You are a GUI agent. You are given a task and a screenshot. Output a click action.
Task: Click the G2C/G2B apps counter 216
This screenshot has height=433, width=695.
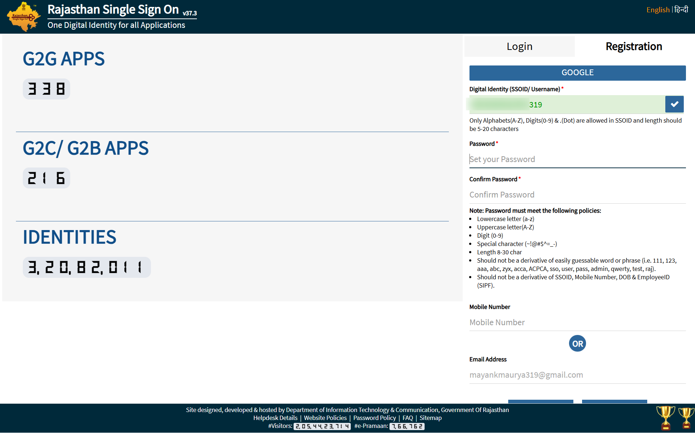pos(46,178)
